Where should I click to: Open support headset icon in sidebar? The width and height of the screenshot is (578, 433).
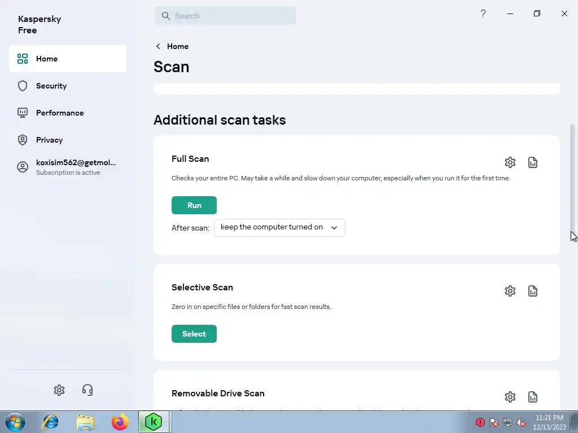tap(87, 390)
